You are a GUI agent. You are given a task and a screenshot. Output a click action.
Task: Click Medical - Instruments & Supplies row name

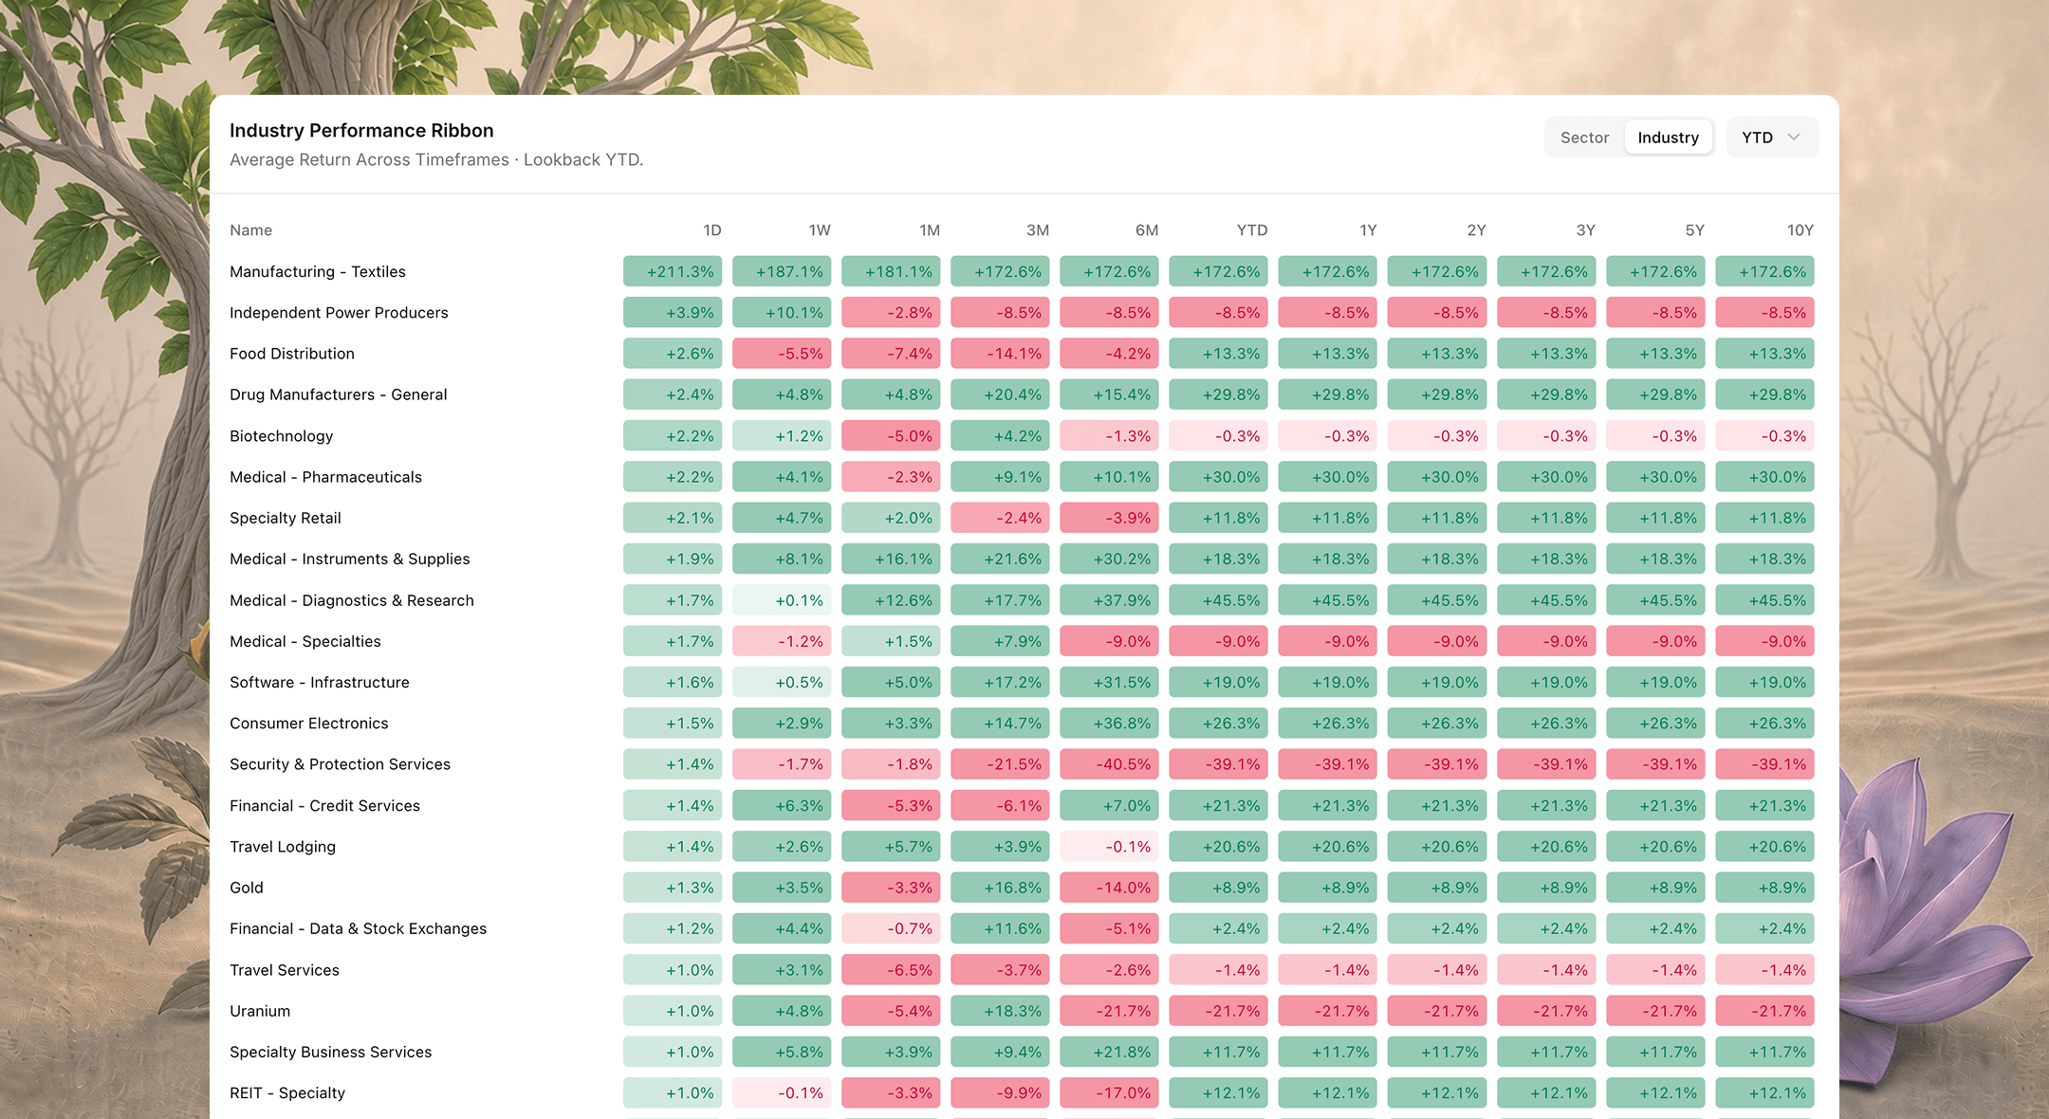350,559
